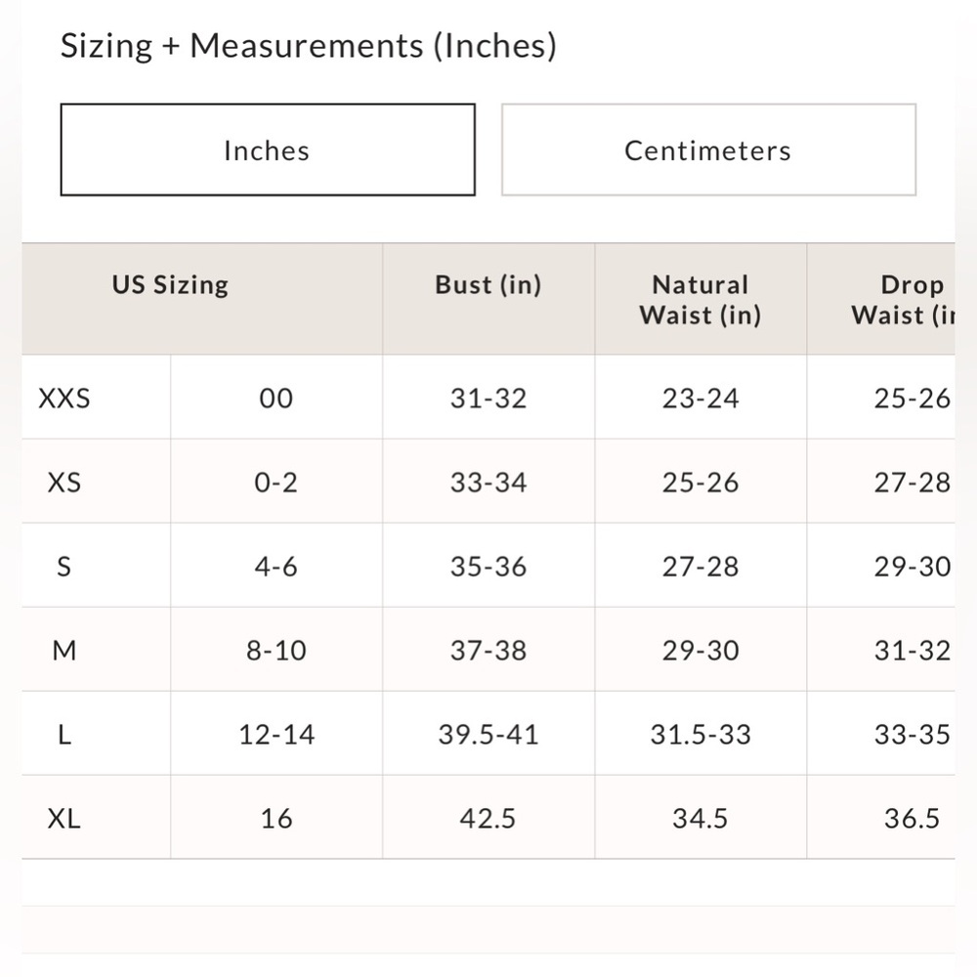Switch to Inches measurements
977x977 pixels.
(x=268, y=150)
